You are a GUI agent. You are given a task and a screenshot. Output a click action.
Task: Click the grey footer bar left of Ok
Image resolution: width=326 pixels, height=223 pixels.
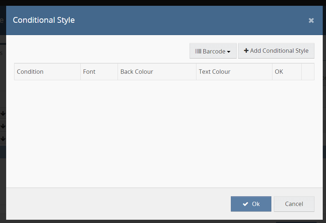pos(116,204)
